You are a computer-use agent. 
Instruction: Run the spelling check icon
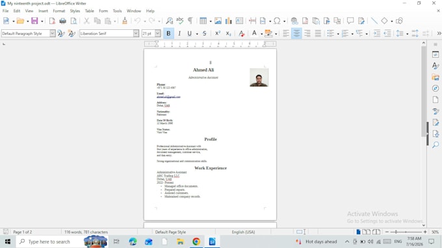pyautogui.click(x=179, y=21)
